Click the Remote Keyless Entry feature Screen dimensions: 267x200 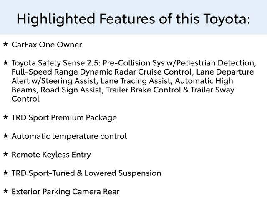51,155
